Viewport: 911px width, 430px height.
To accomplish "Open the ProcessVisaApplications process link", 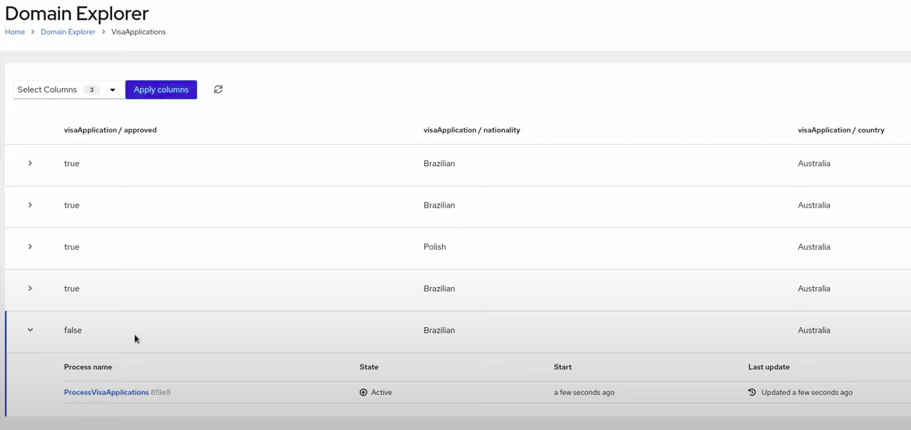I will click(106, 393).
